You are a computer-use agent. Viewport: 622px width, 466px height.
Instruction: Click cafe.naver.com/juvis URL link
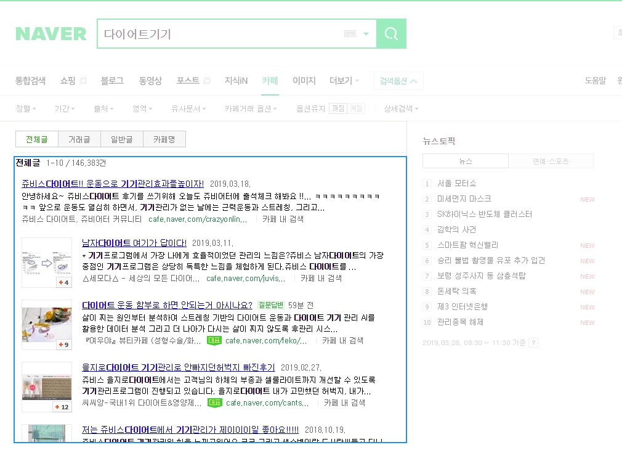click(246, 279)
